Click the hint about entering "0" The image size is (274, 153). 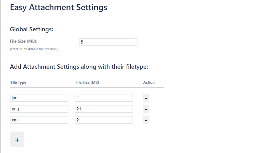pyautogui.click(x=34, y=49)
